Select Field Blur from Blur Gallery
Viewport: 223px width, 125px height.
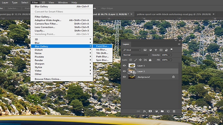coord(102,46)
